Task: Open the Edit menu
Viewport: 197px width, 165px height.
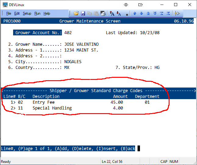Action: pyautogui.click(x=17, y=13)
